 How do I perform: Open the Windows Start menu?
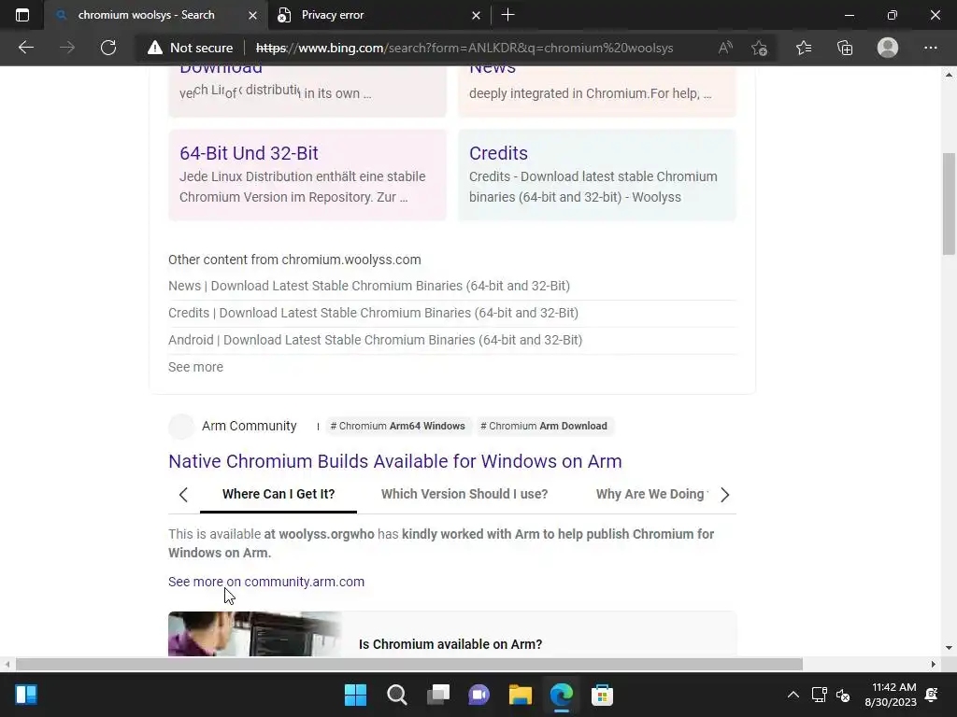355,695
